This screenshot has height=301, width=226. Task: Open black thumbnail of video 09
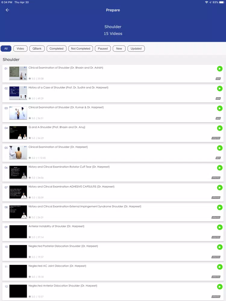click(x=18, y=232)
